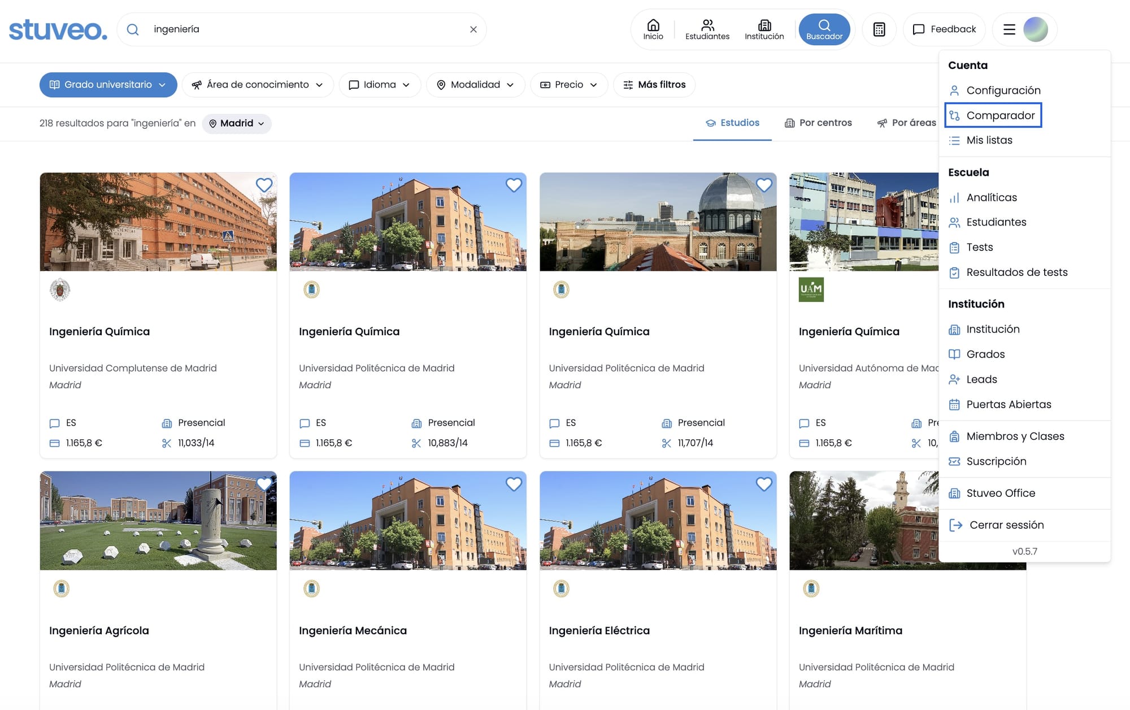
Task: Click the crest logo on Ingeniería Agrícola card
Action: pyautogui.click(x=61, y=588)
